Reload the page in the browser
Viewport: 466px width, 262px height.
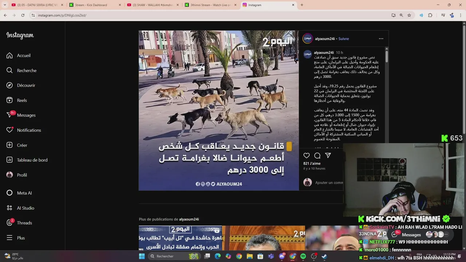coord(23,15)
